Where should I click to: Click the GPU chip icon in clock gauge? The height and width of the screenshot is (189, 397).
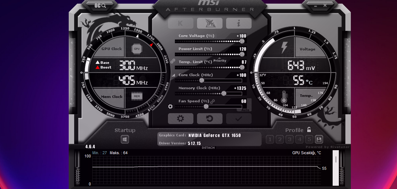pos(137,49)
